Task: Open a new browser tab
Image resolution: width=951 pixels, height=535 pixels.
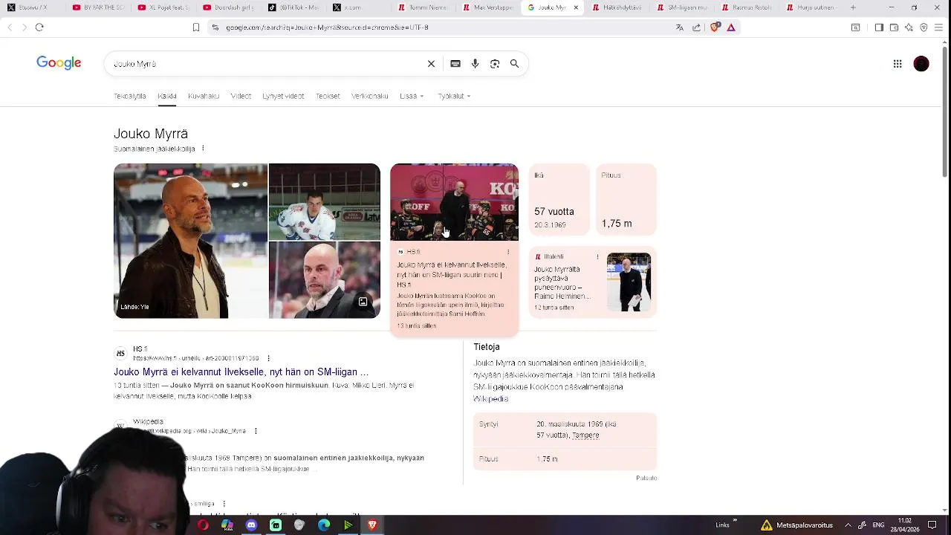Action: [x=853, y=7]
